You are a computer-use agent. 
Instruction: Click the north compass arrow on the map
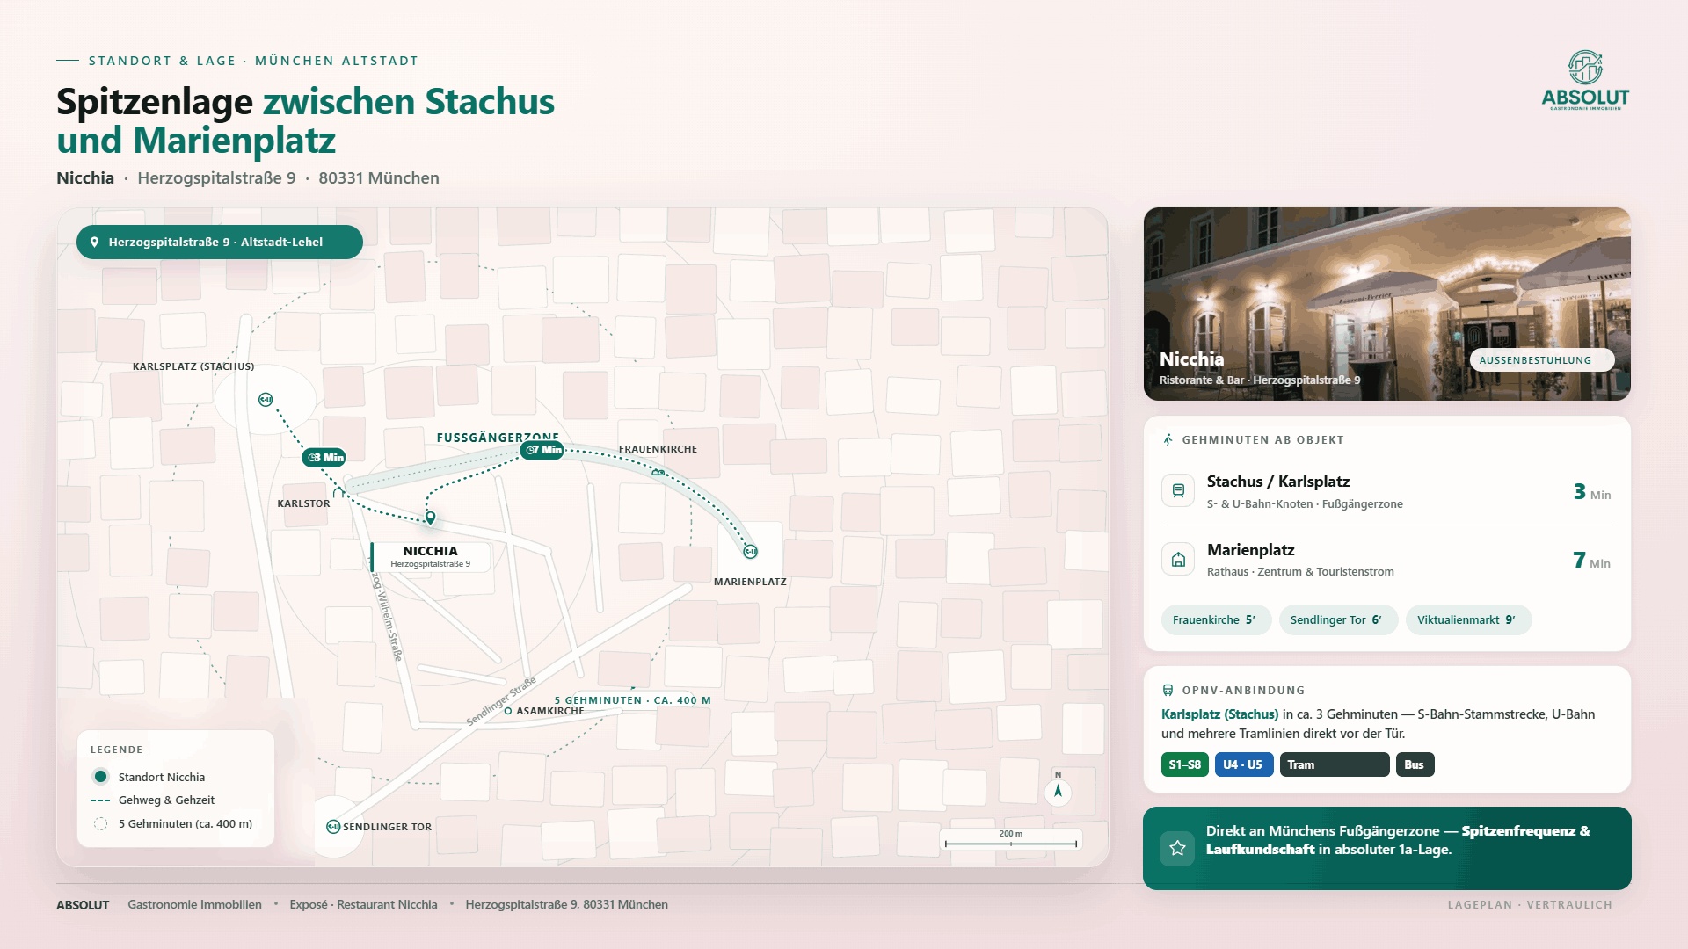tap(1058, 791)
